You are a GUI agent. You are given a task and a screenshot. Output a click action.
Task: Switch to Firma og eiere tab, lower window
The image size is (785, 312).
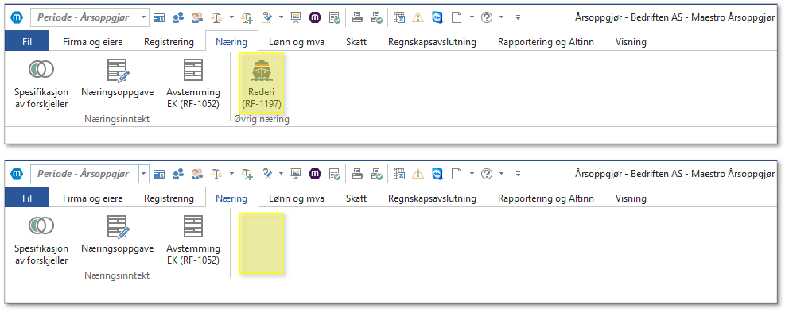point(92,198)
